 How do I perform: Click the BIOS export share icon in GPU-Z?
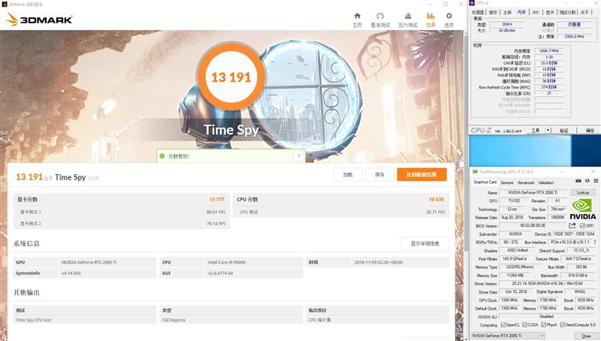click(572, 225)
